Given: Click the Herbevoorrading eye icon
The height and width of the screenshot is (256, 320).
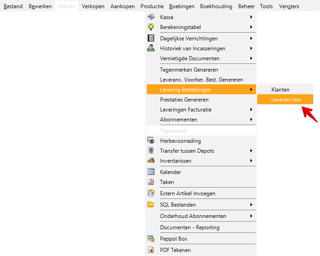Looking at the screenshot, I should (x=151, y=141).
